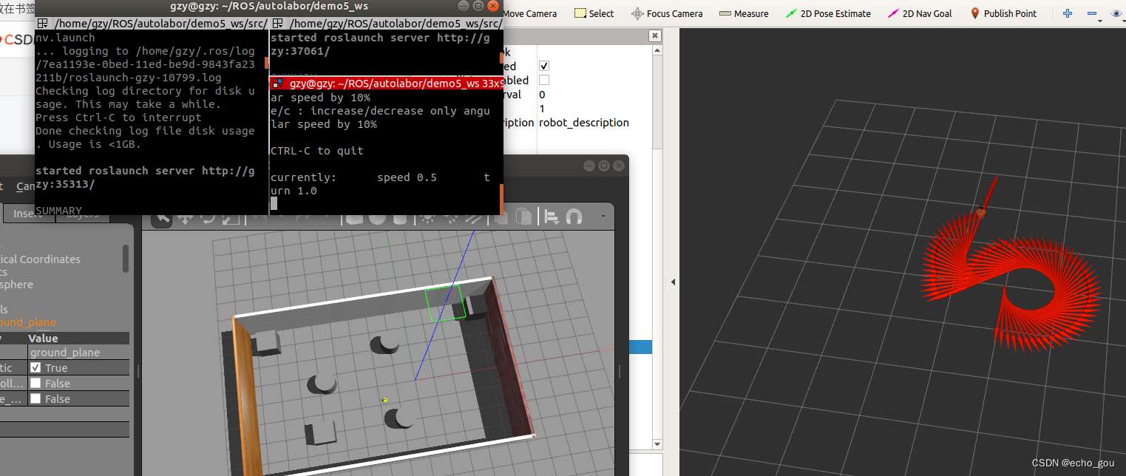
Task: Focus left terminal pane with roslaunch log
Action: pos(150,122)
